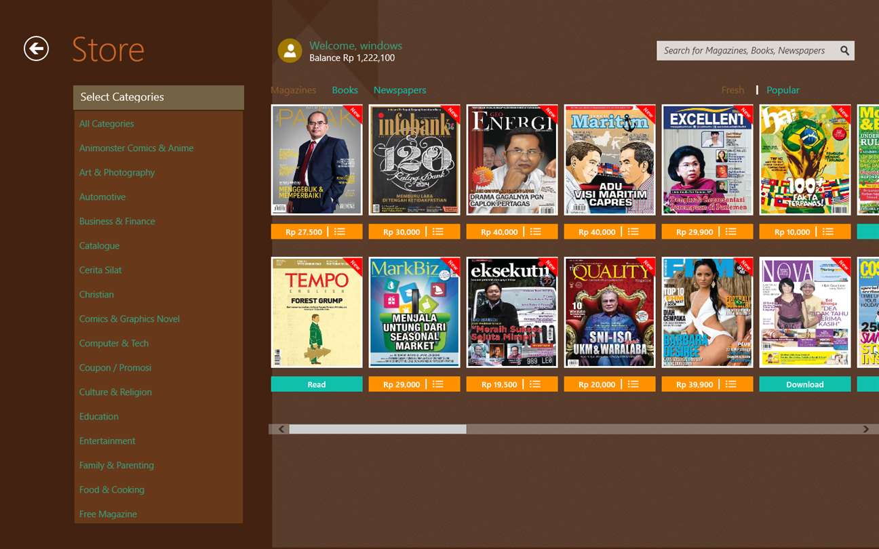Open the Tempo Forest Grump cover
Viewport: 879px width, 549px height.
coord(317,312)
